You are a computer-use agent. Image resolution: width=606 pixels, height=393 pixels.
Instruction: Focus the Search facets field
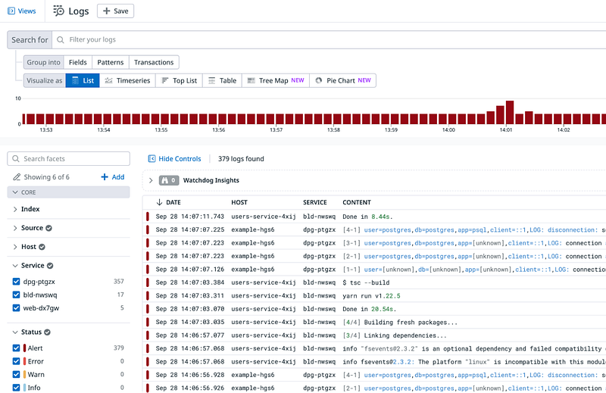coord(68,159)
